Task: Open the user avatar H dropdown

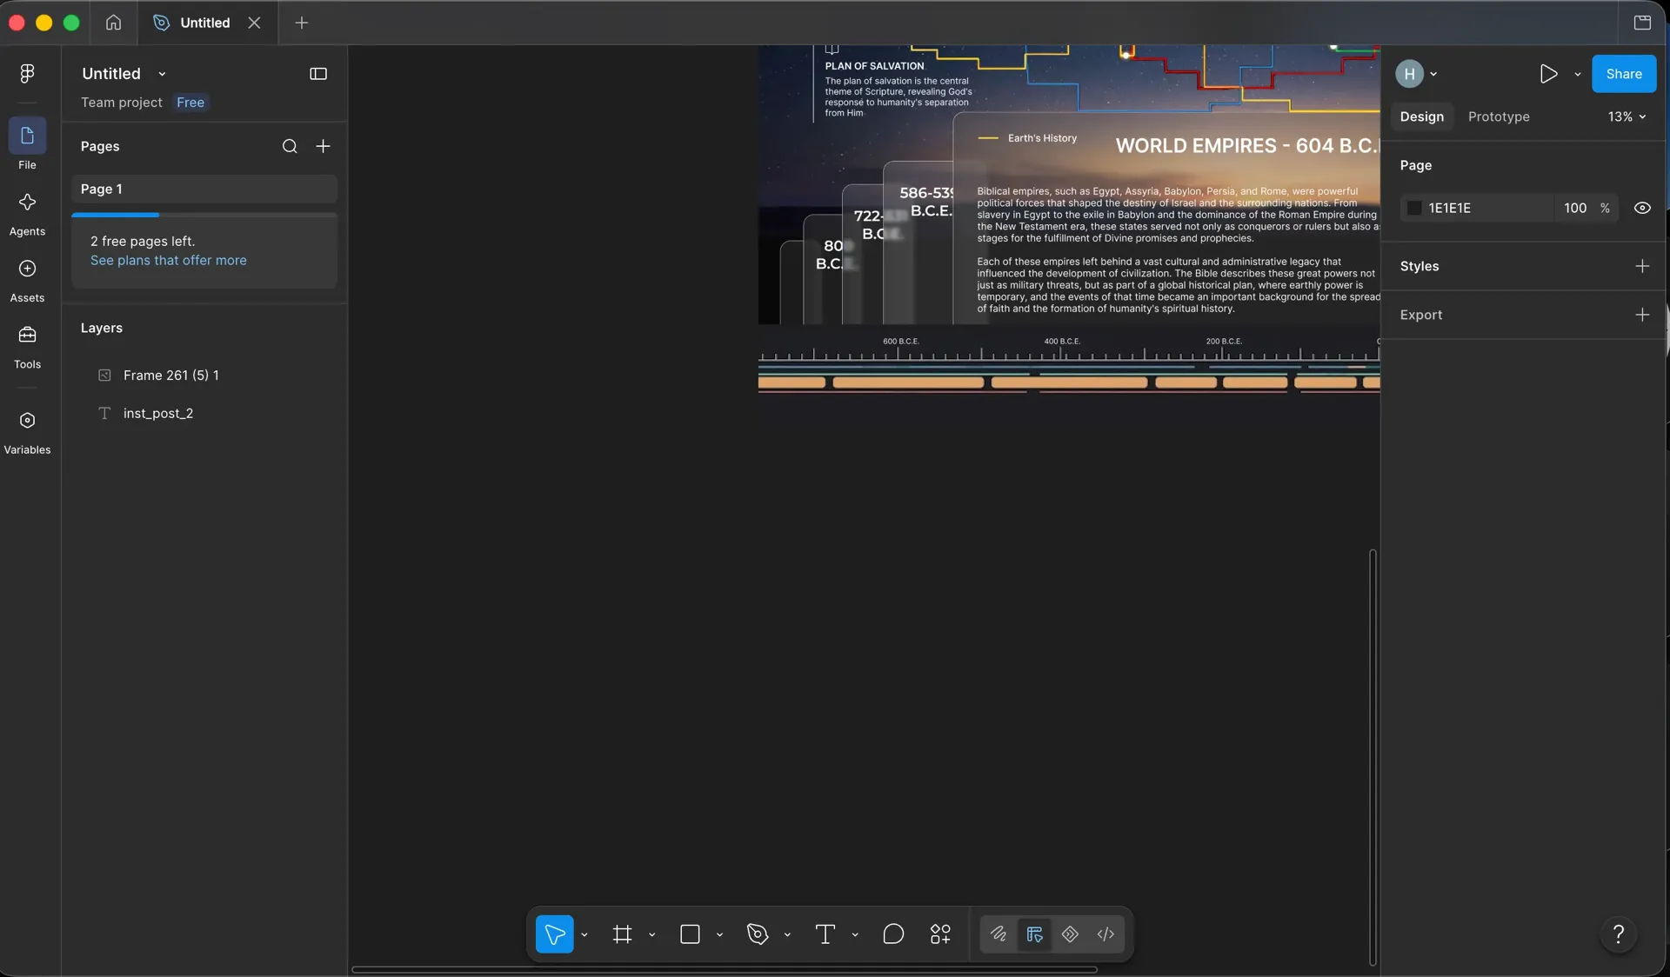Action: 1416,74
